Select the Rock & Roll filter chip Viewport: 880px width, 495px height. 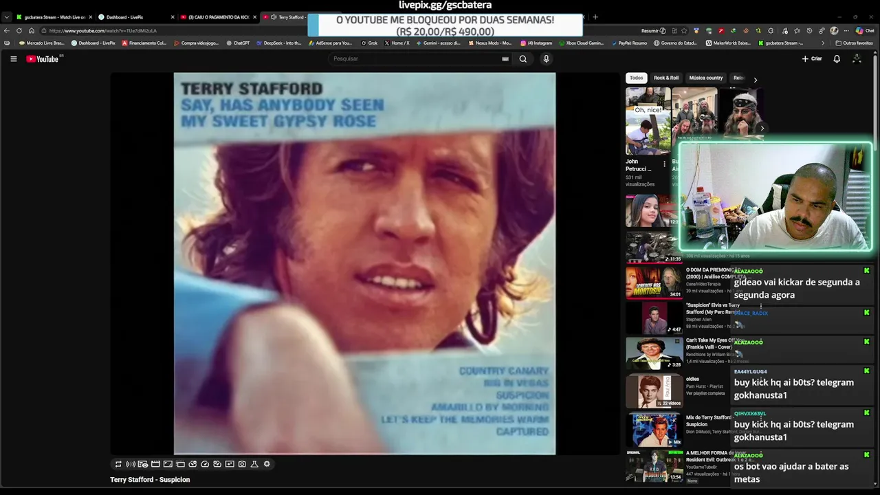(x=666, y=78)
